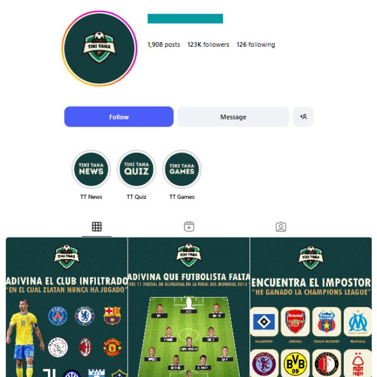Image resolution: width=377 pixels, height=377 pixels.
Task: Open the TT News highlight
Action: [91, 169]
